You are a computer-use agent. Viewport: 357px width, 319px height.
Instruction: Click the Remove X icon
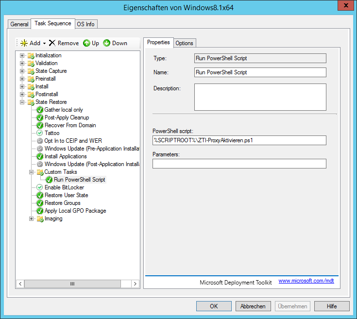52,43
